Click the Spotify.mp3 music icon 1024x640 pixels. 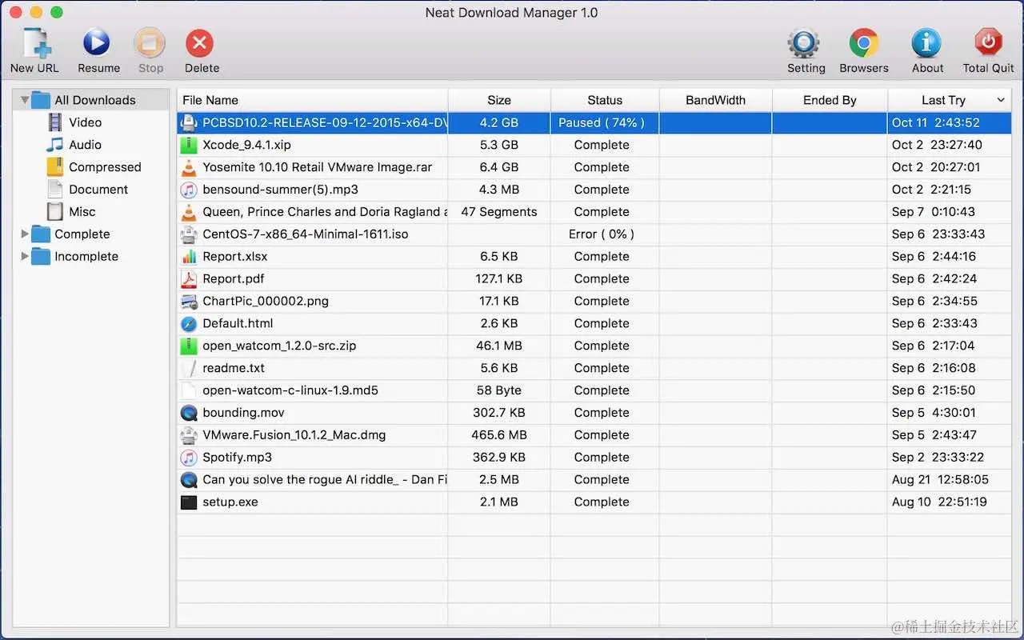tap(189, 458)
